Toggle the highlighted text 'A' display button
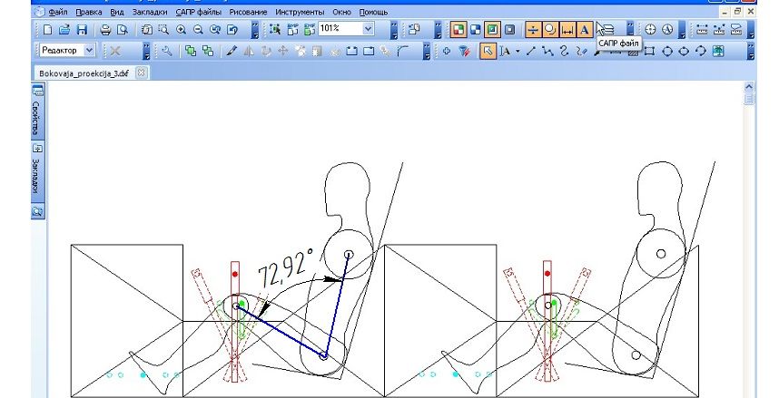Screen dimensions: 779x398 [x=585, y=30]
